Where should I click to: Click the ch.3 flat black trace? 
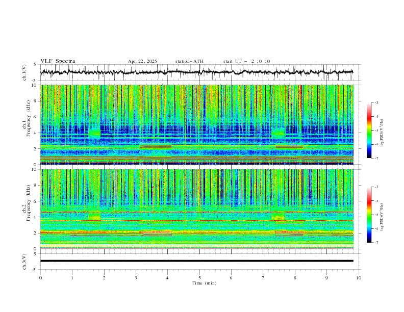(x=197, y=261)
